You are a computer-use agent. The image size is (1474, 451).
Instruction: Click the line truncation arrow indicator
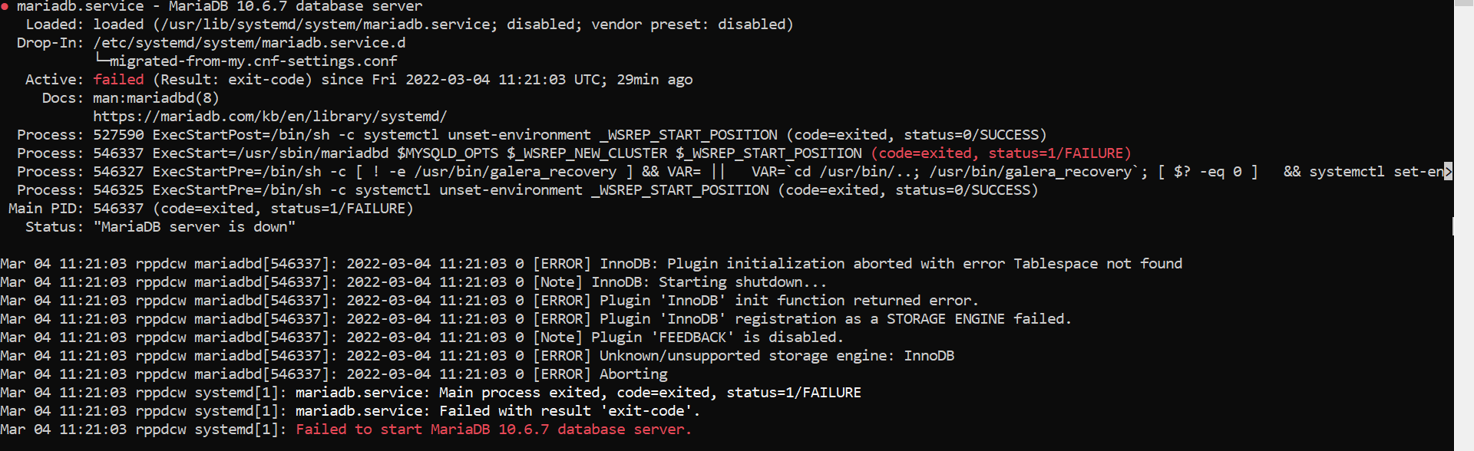1448,171
